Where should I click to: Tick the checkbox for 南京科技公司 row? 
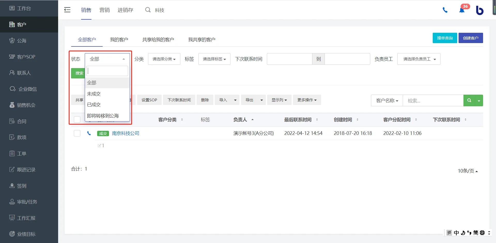tap(77, 133)
